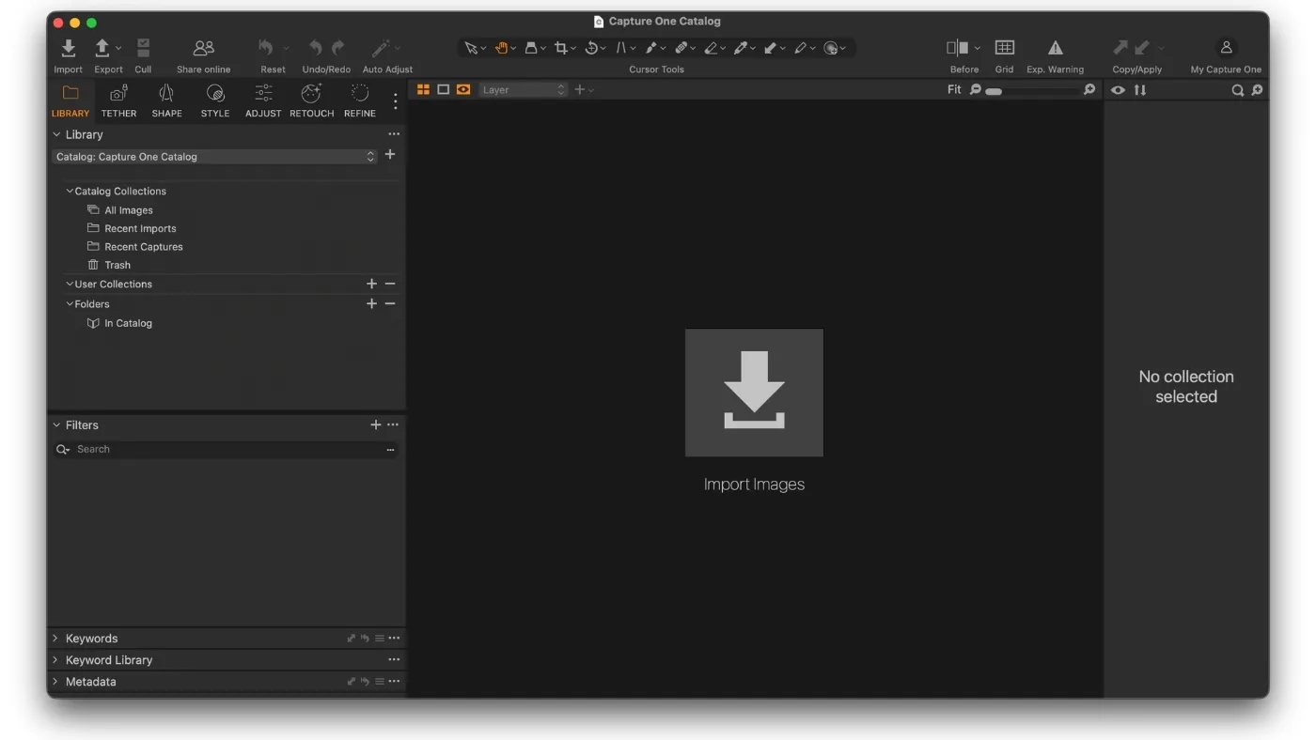Open My Capture One account
1316x740 pixels.
coord(1225,47)
